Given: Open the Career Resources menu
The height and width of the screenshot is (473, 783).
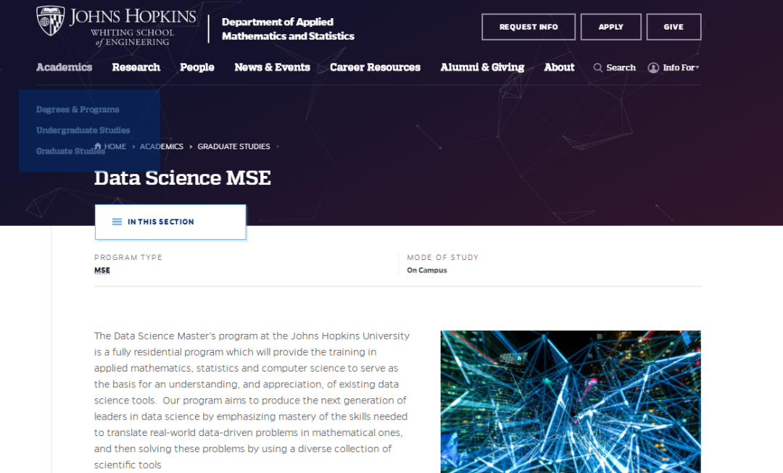Looking at the screenshot, I should coord(375,67).
